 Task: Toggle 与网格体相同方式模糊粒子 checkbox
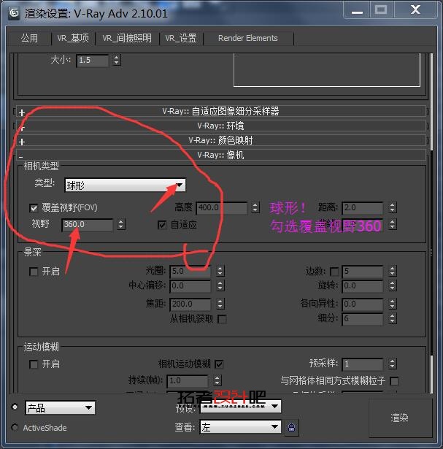[x=394, y=381]
